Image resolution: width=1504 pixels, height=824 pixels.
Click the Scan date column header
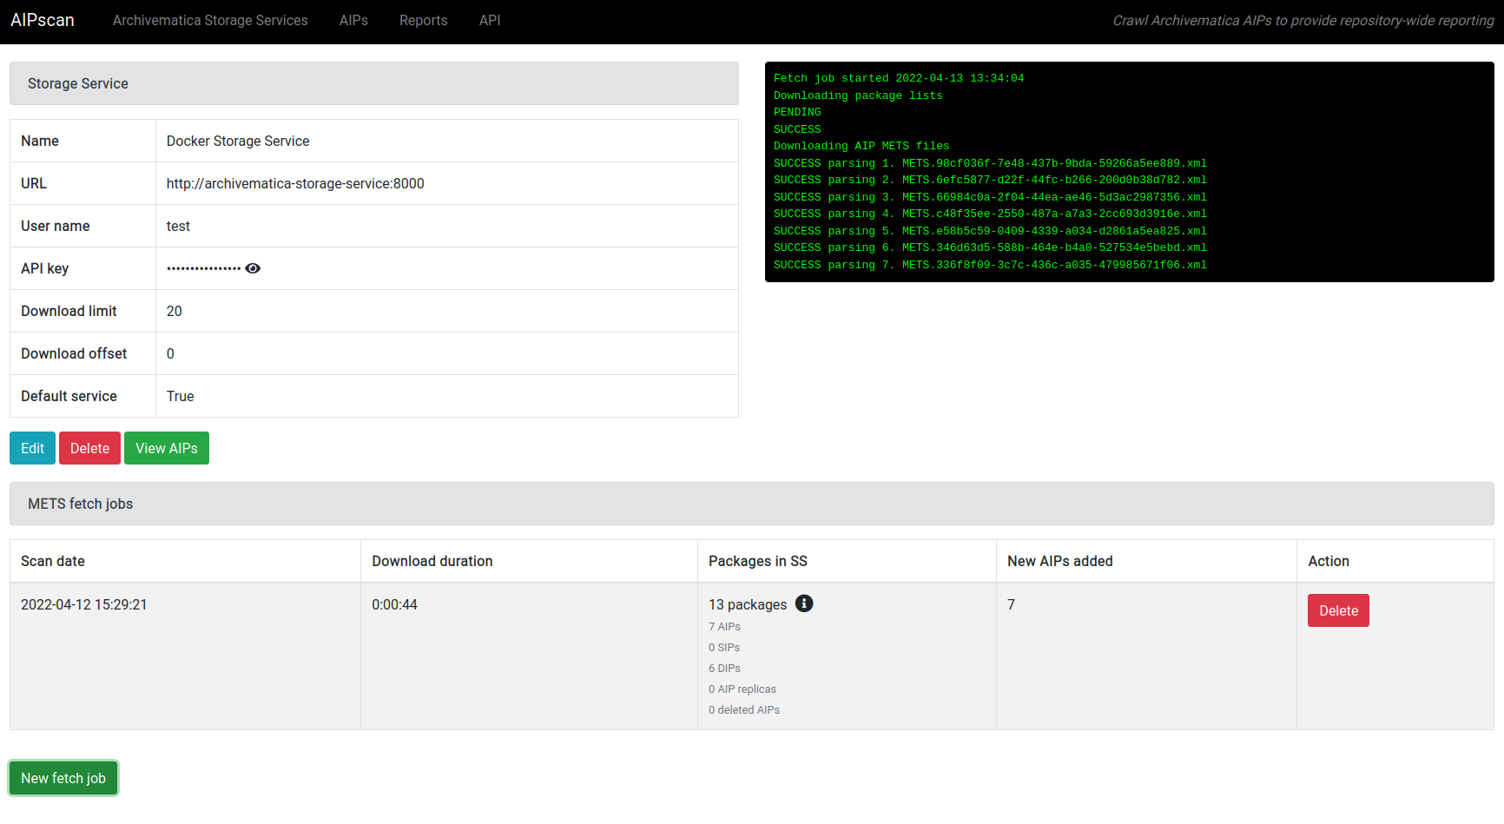pos(53,561)
